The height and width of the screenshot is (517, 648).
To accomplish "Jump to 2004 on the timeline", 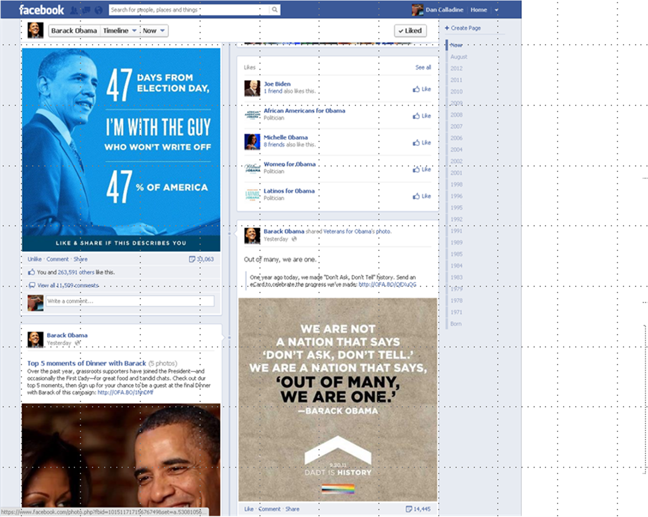I will (456, 150).
